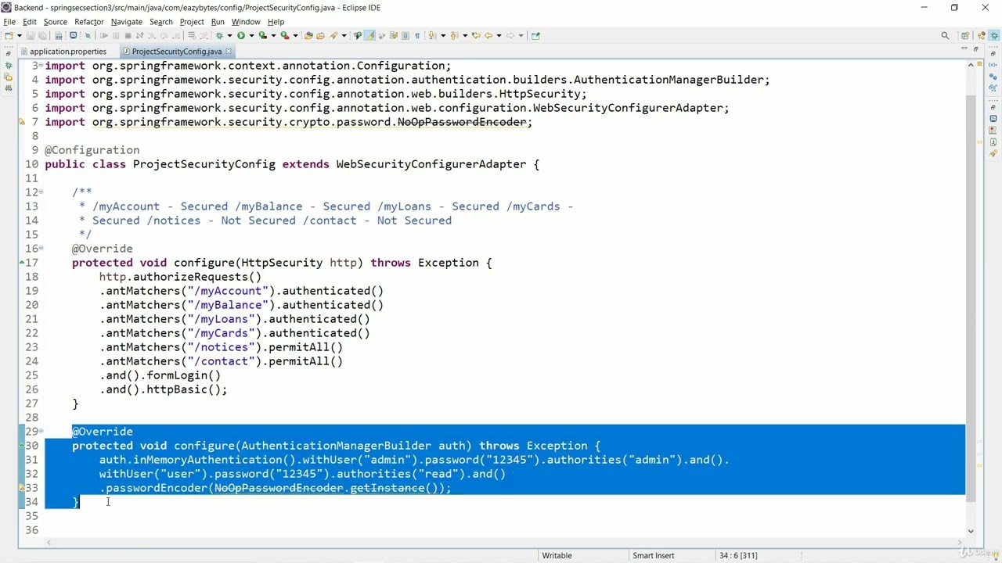Open the File menu
The image size is (1002, 563).
coord(9,22)
